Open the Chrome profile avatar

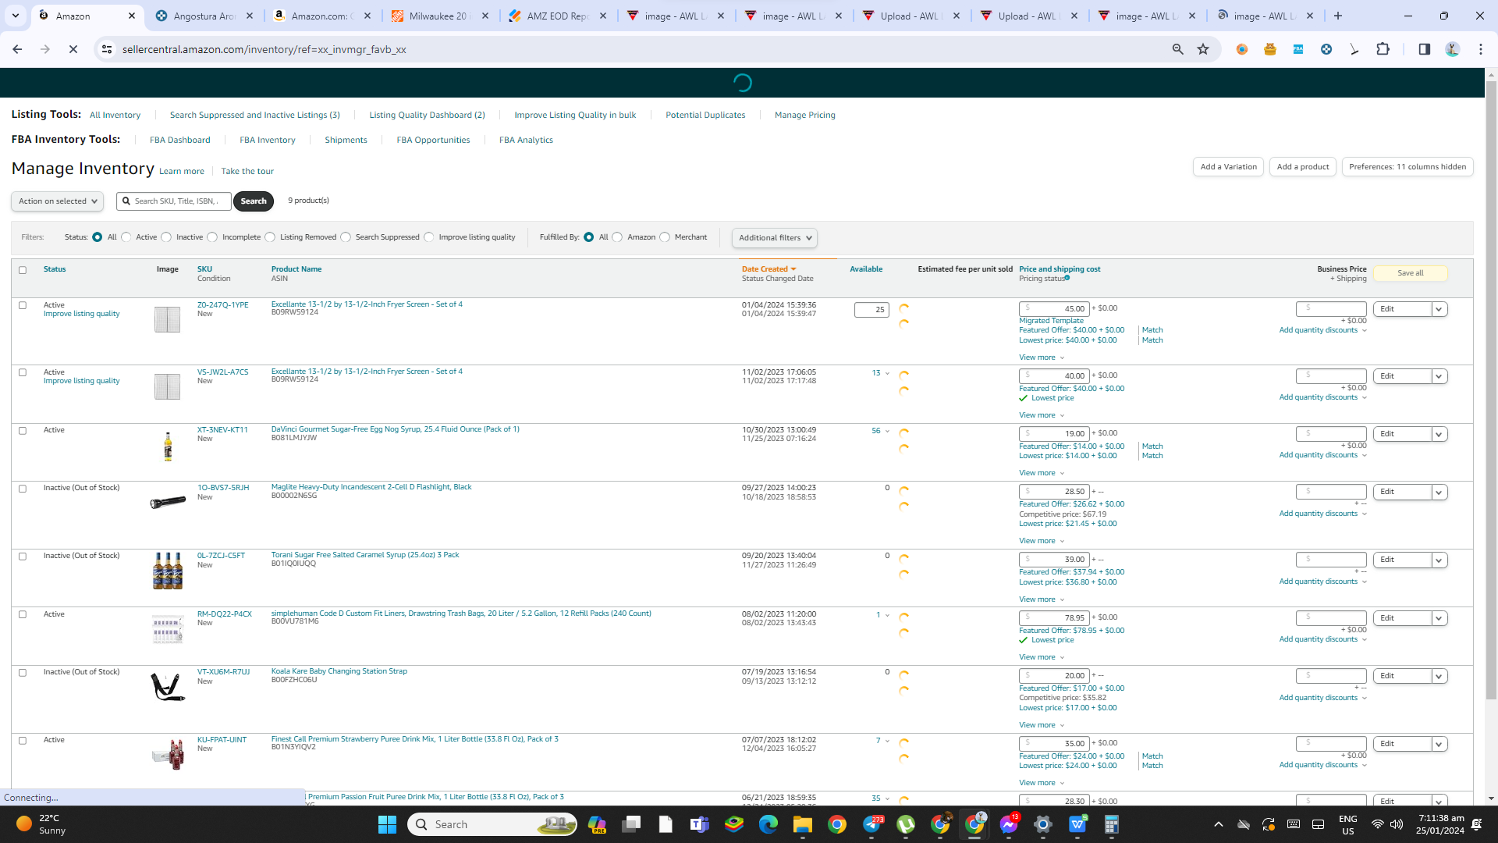coord(1453,49)
